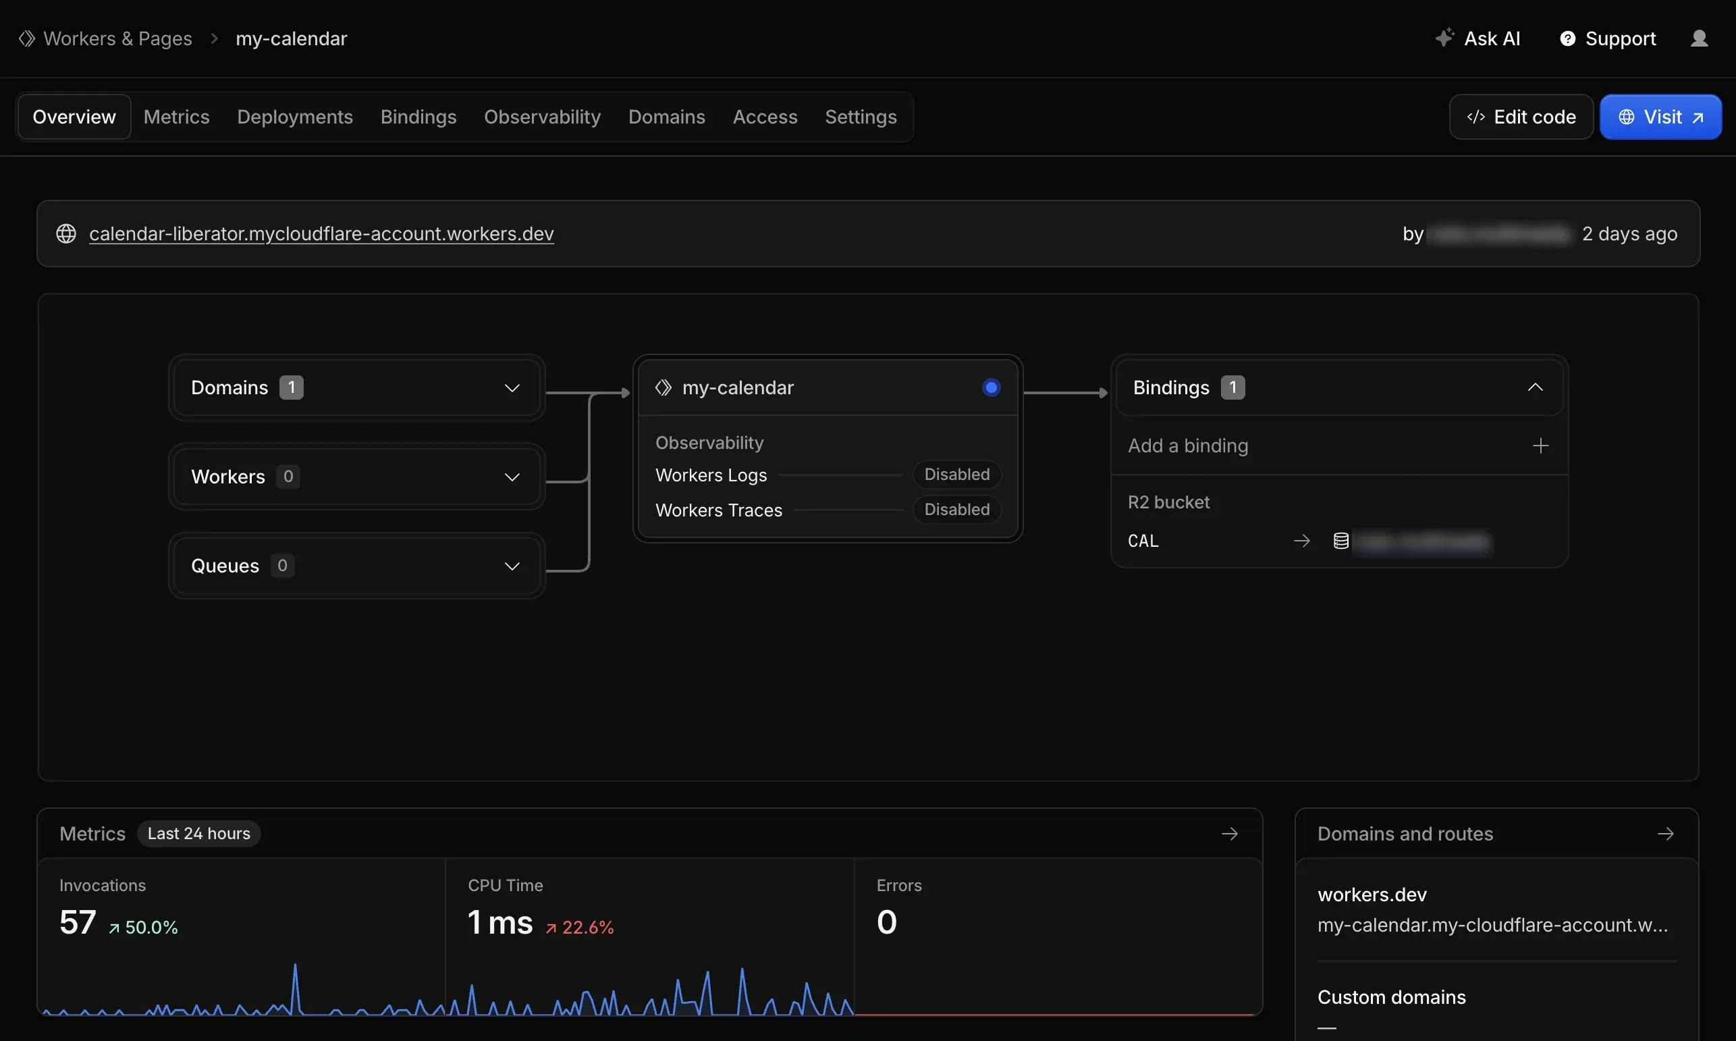Screen dimensions: 1736x1041
Task: Click the arrow icon next to CAL
Action: coord(1301,541)
